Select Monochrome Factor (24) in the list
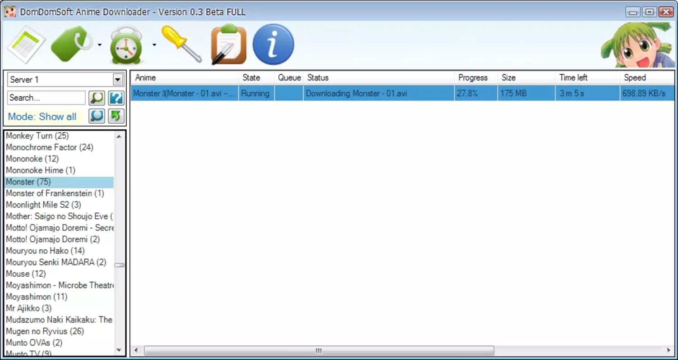Screen dimensions: 678x360 59,147
